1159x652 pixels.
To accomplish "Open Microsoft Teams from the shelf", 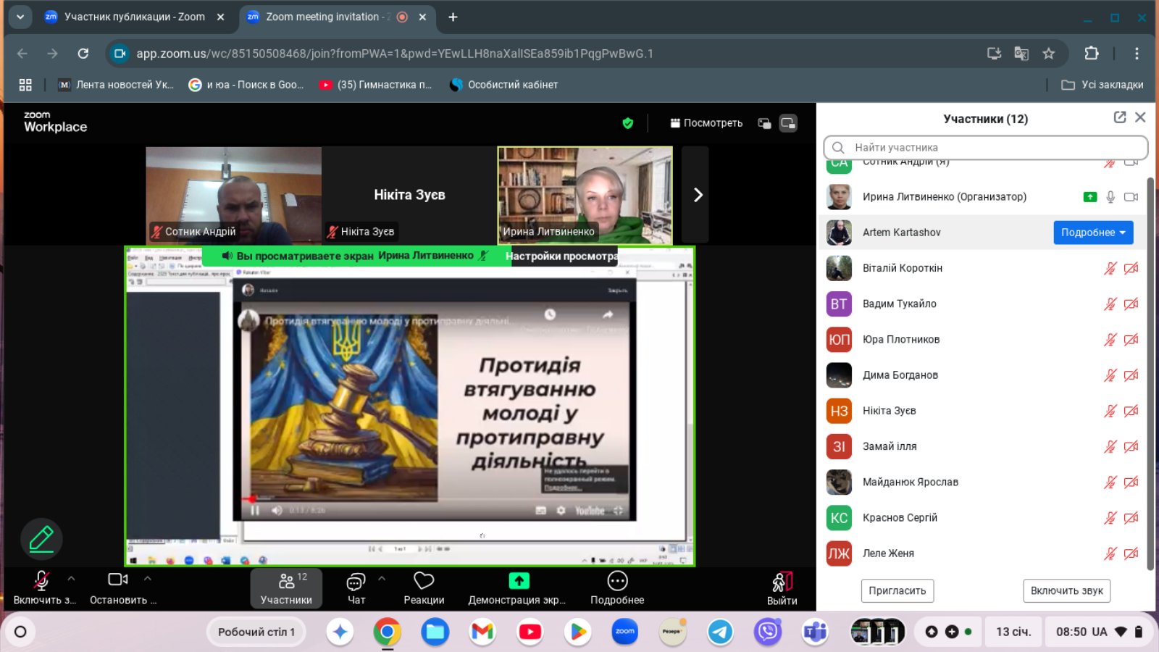I will 815,632.
